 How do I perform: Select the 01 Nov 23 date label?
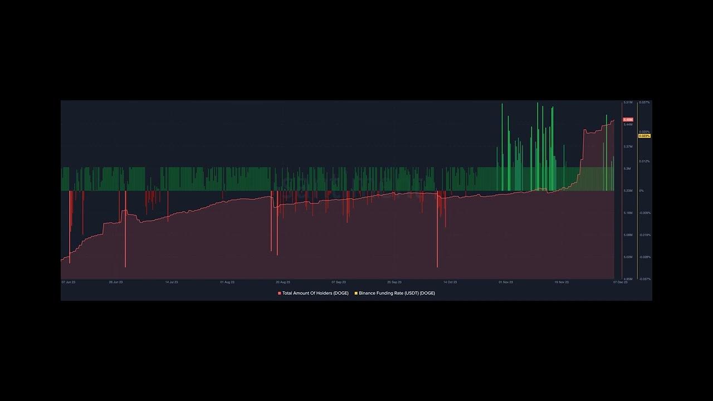pos(506,282)
